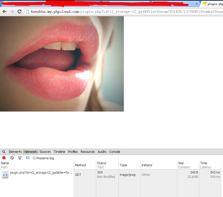The height and width of the screenshot is (197, 223).
Task: Clear the network log entries
Action: pos(12,158)
